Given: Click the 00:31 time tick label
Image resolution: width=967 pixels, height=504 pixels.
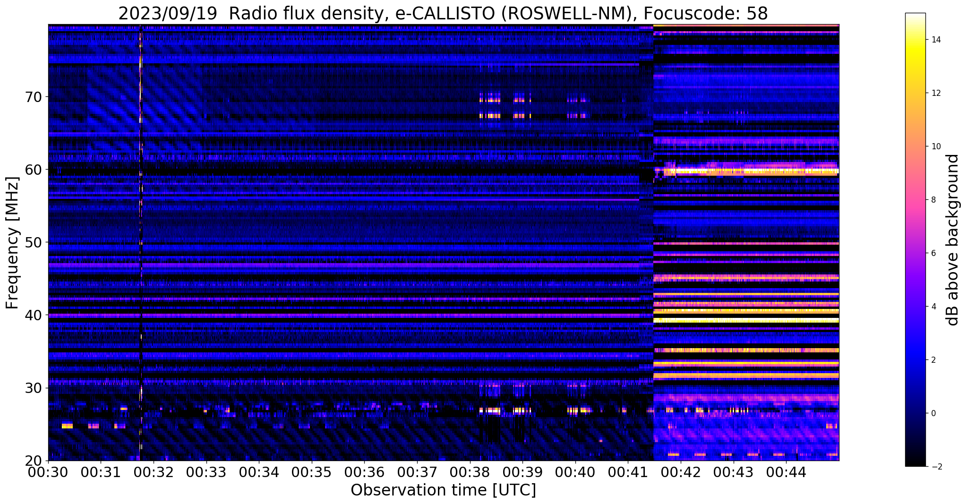Looking at the screenshot, I should click(101, 472).
